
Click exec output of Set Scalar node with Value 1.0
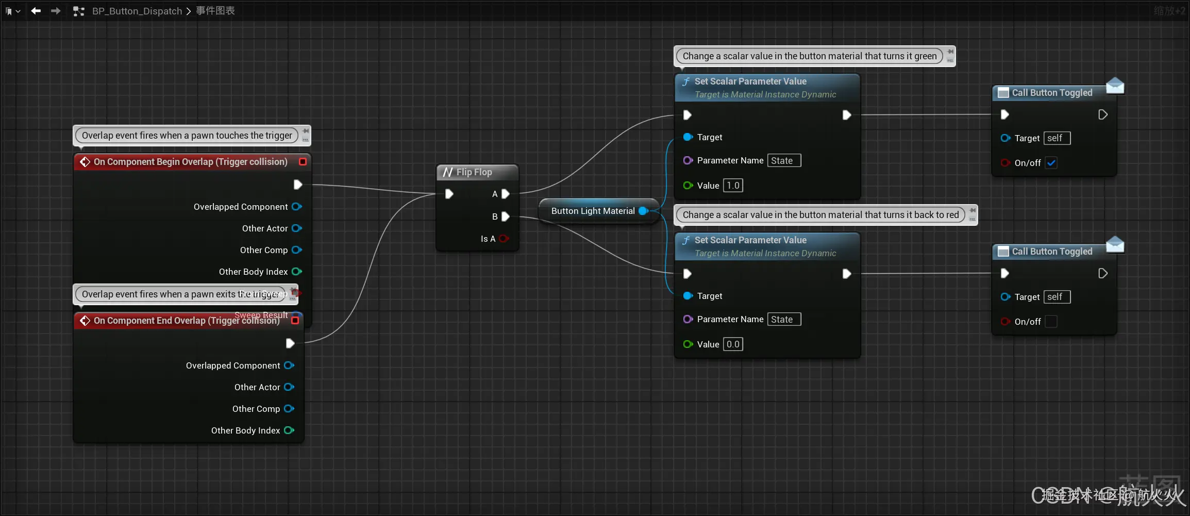pos(846,115)
